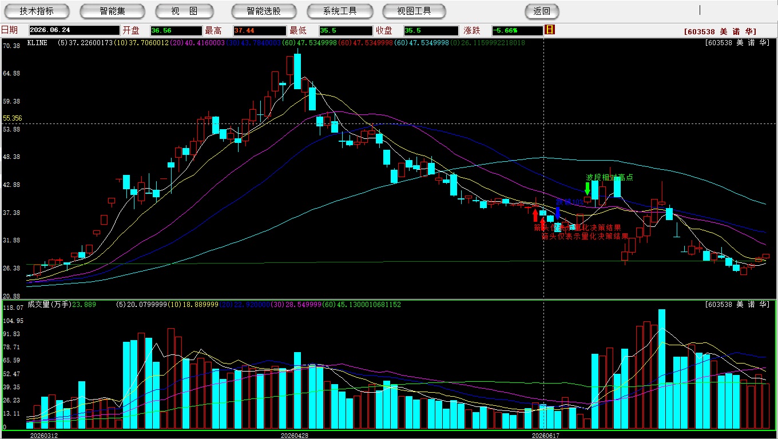Image resolution: width=778 pixels, height=439 pixels.
Task: Open the 智能集 menu
Action: [112, 11]
